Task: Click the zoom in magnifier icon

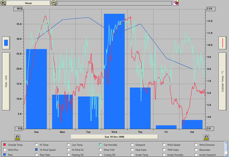Action: [x=3, y=3]
